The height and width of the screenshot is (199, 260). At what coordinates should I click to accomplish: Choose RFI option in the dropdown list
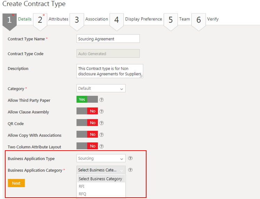pos(82,186)
